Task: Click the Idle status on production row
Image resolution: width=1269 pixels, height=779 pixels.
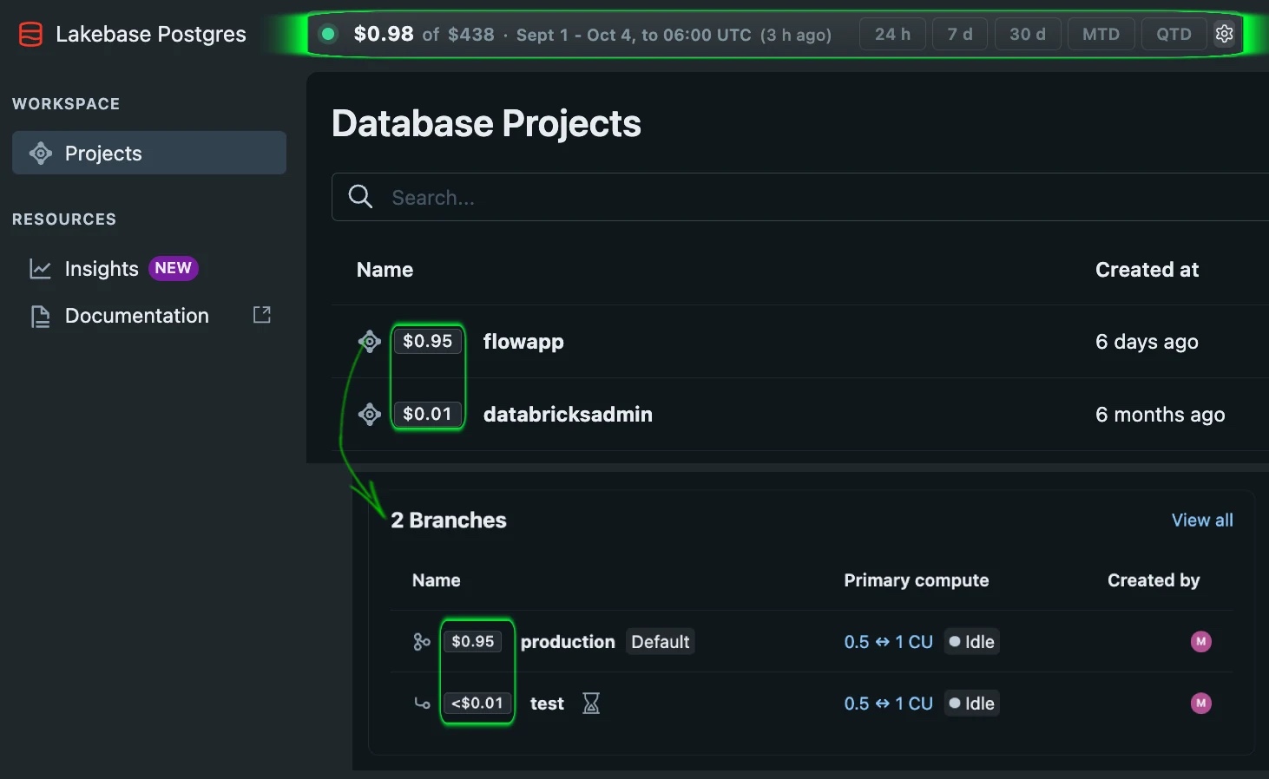Action: 971,642
